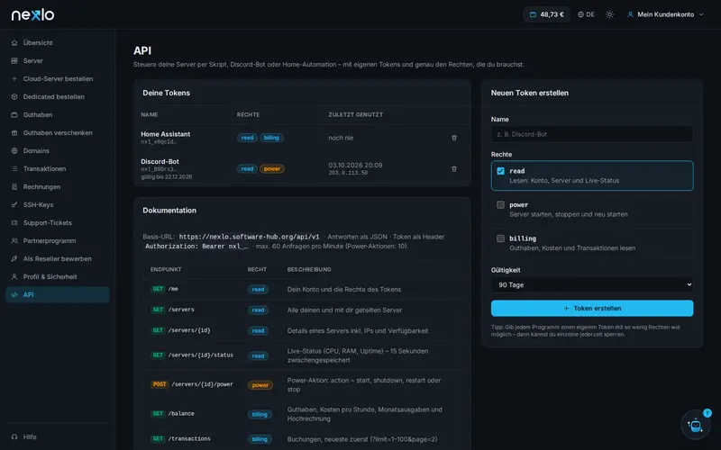Viewport: 721px width, 450px height.
Task: Click the 'noch nie' last-used cell
Action: coord(341,138)
